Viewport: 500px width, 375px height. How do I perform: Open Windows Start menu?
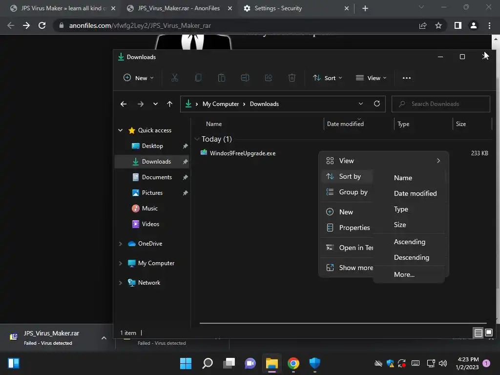(186, 363)
